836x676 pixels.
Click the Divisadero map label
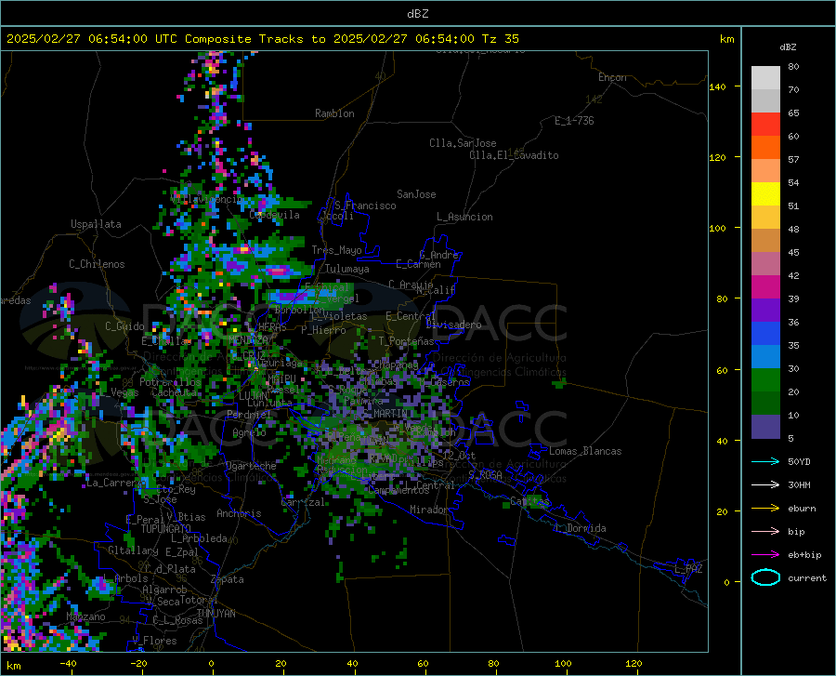(x=453, y=325)
